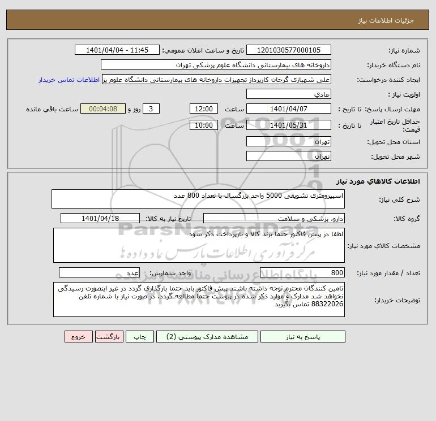This screenshot has width=436, height=421.
Task: Click the توضیحات خریدار label
Action: point(397,300)
